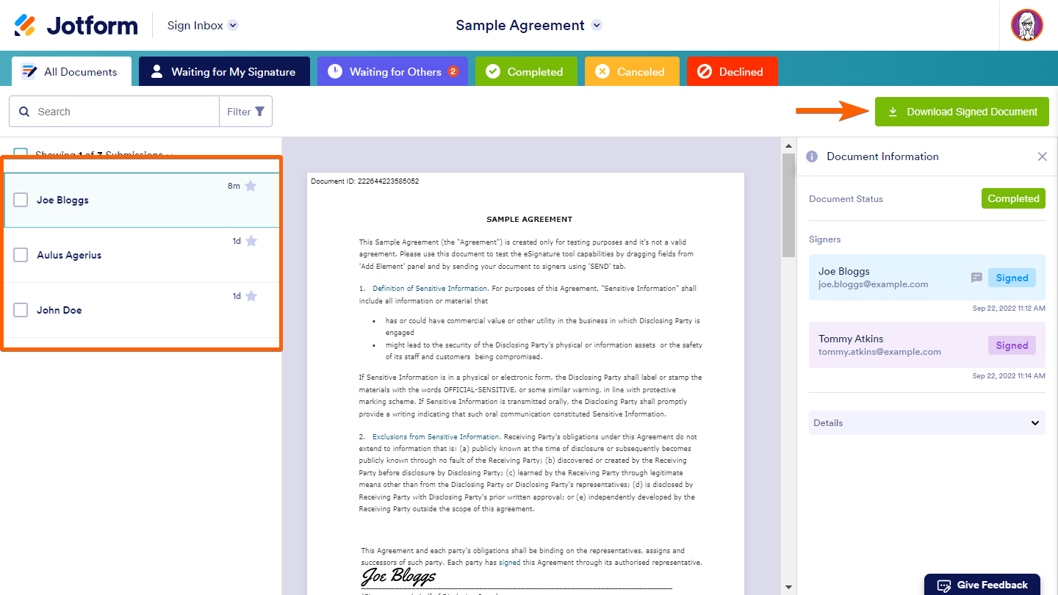
Task: Click the document preview vertical scrollbar thumb
Action: tap(788, 206)
